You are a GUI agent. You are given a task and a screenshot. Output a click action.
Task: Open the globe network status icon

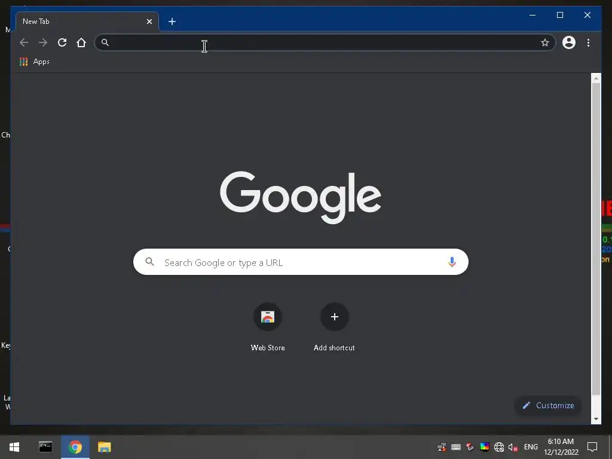click(499, 447)
